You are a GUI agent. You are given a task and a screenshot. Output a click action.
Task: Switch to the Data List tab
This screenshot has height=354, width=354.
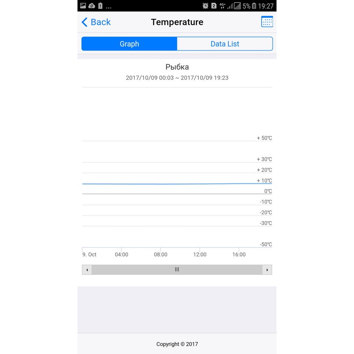coord(225,44)
